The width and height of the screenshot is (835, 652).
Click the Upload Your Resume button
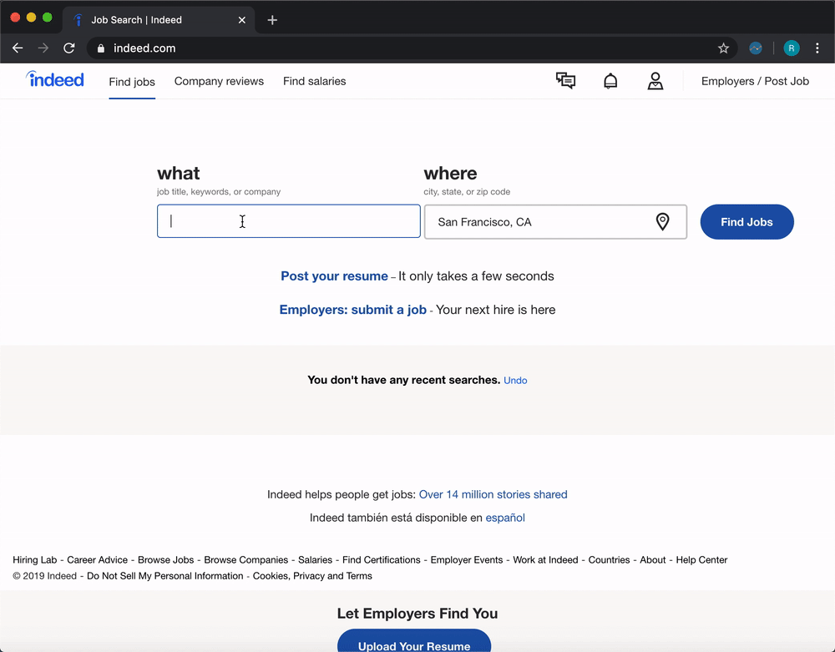click(x=414, y=643)
